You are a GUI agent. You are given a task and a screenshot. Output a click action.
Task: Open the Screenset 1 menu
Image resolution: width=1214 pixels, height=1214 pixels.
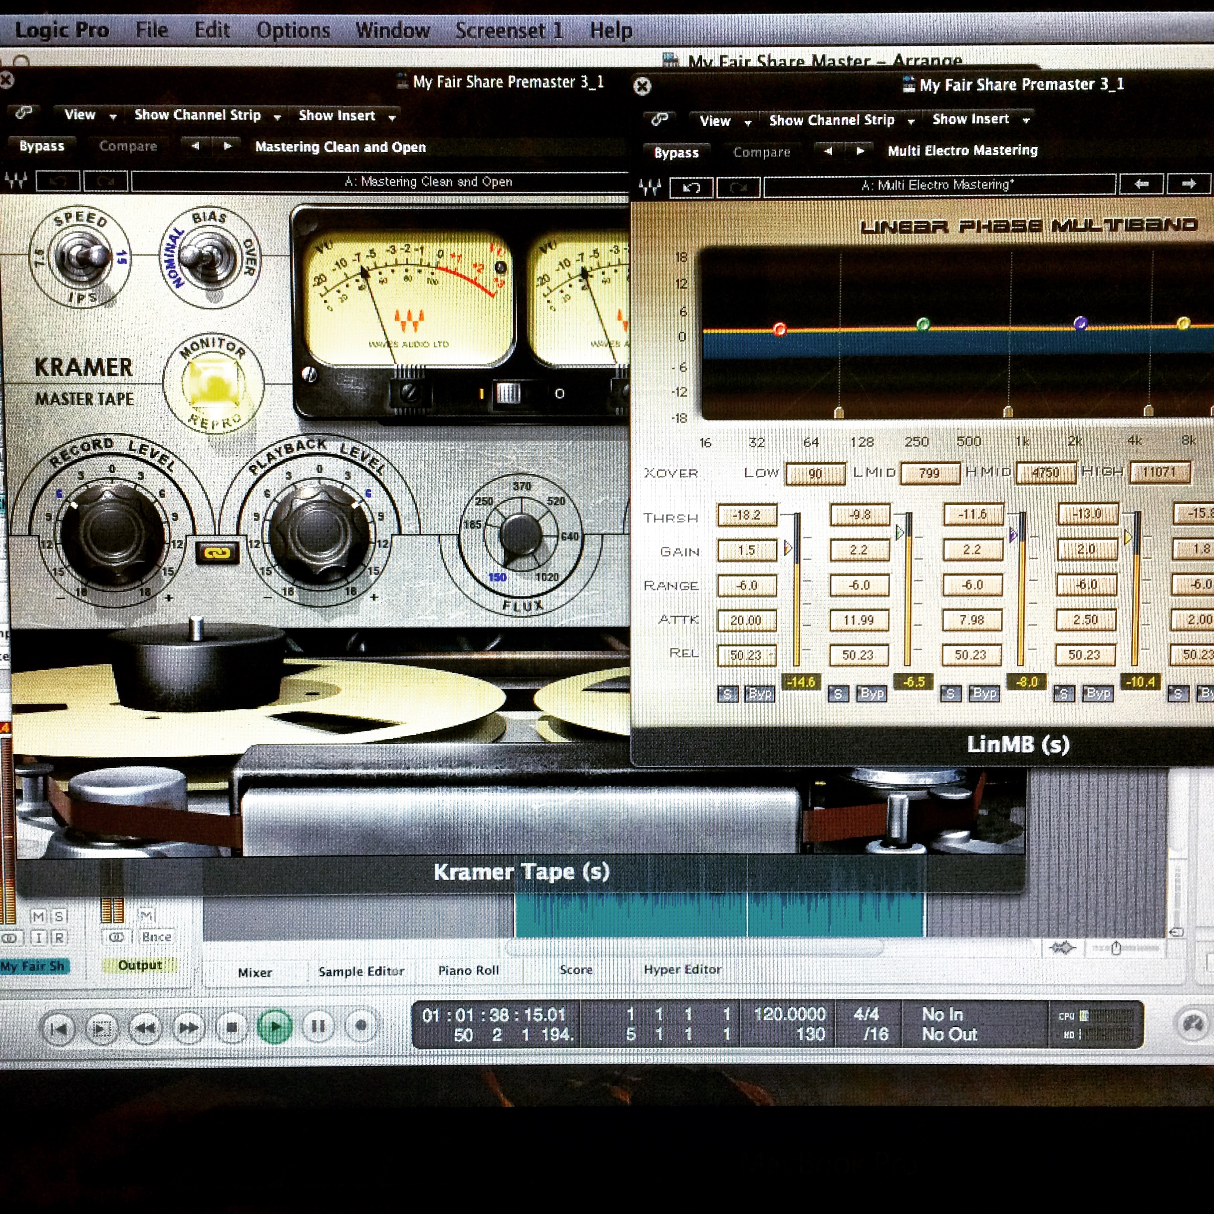pos(509,30)
